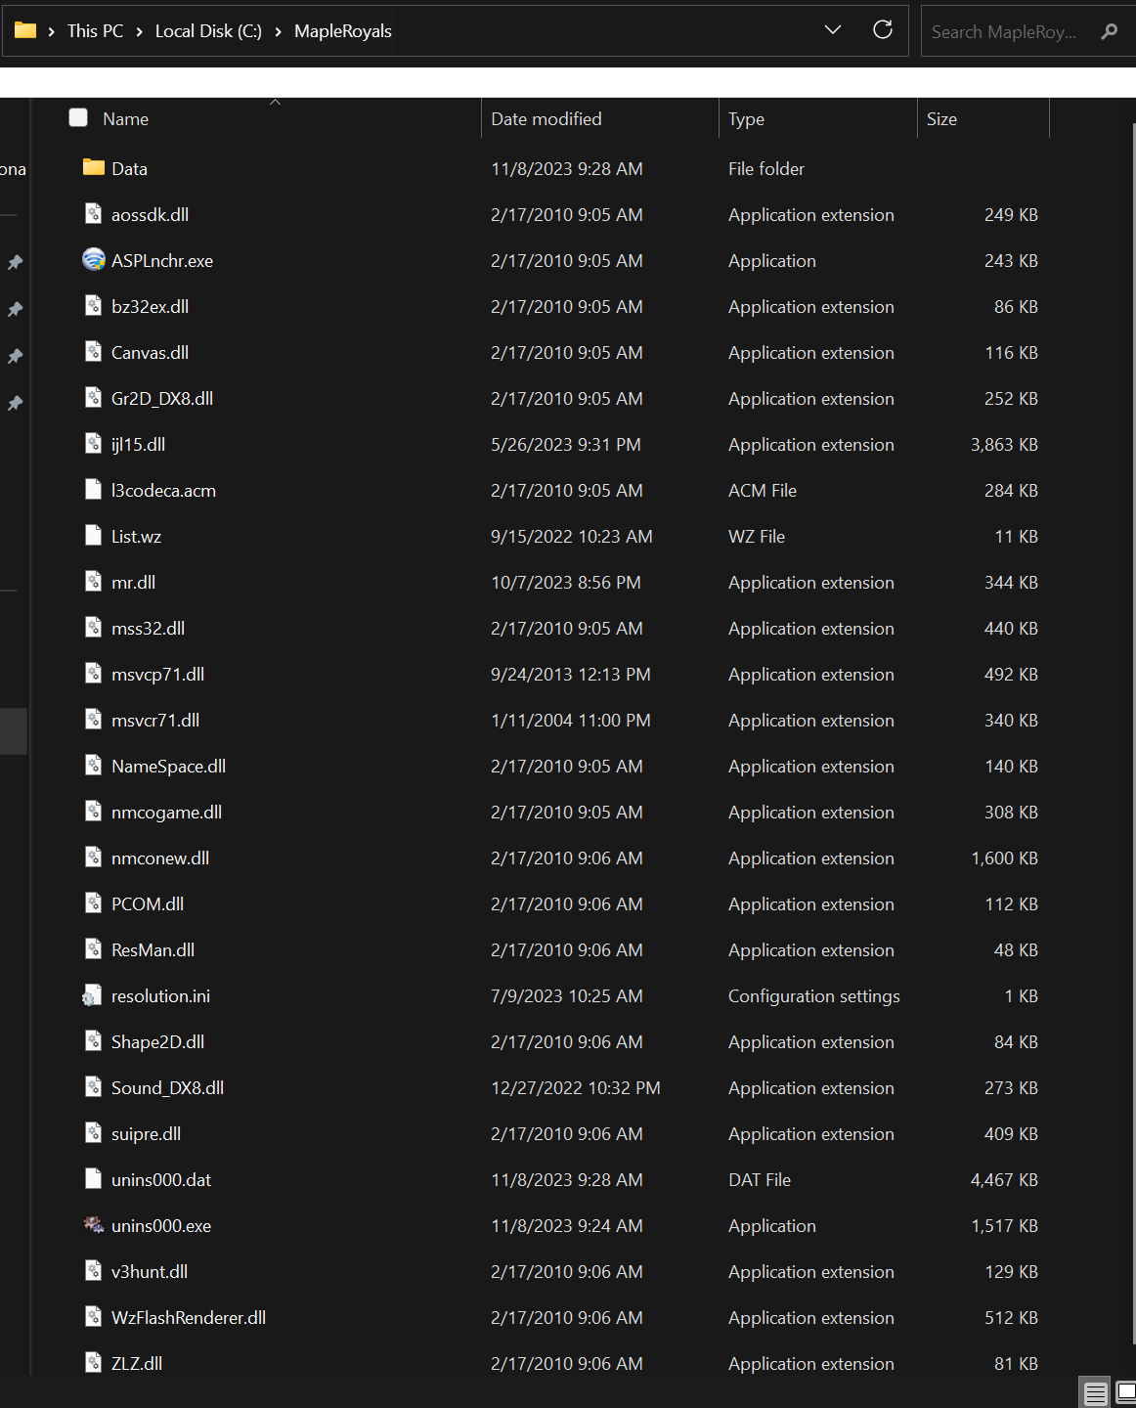Refresh the MapleRoyals folder view
This screenshot has width=1136, height=1408.
[x=883, y=30]
